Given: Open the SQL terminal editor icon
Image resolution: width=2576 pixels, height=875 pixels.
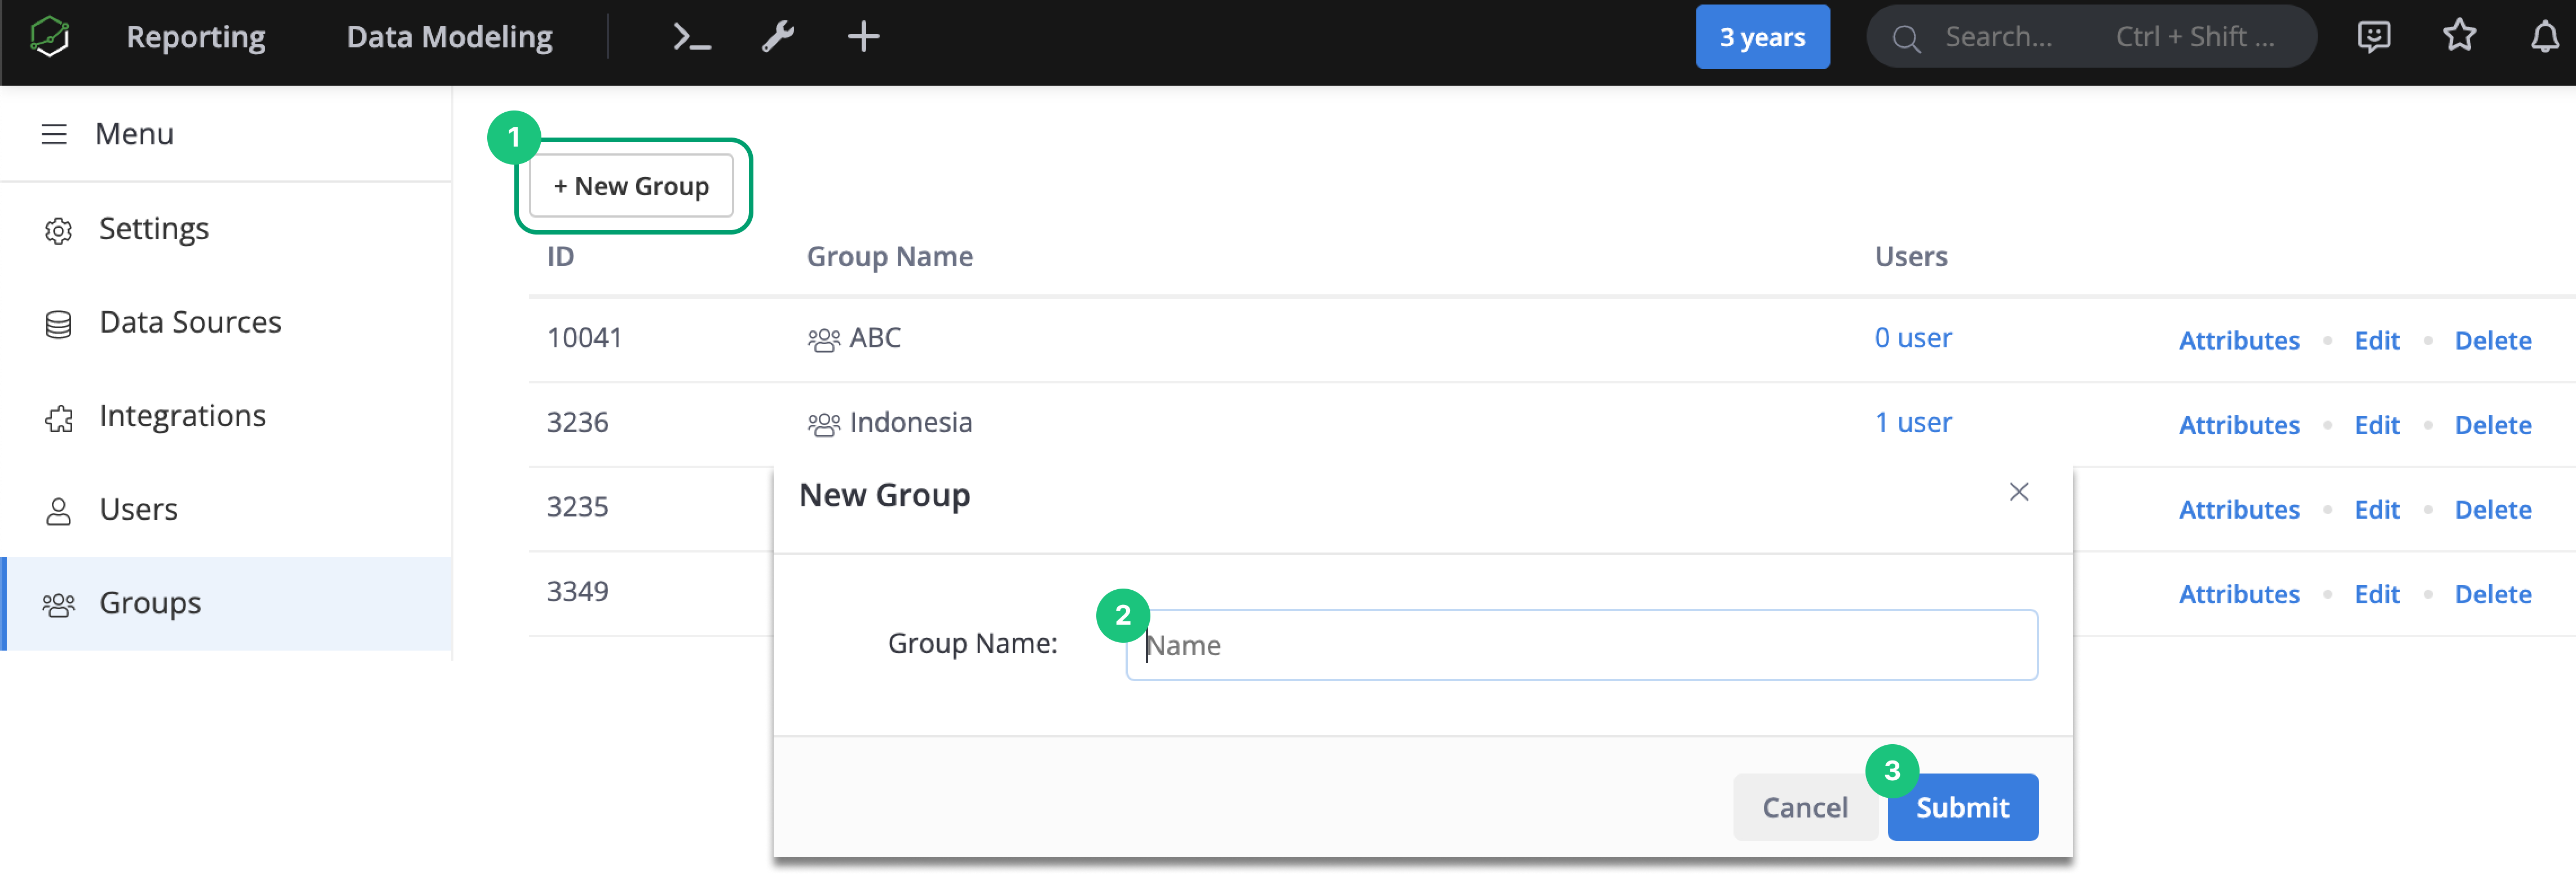Looking at the screenshot, I should coord(691,37).
